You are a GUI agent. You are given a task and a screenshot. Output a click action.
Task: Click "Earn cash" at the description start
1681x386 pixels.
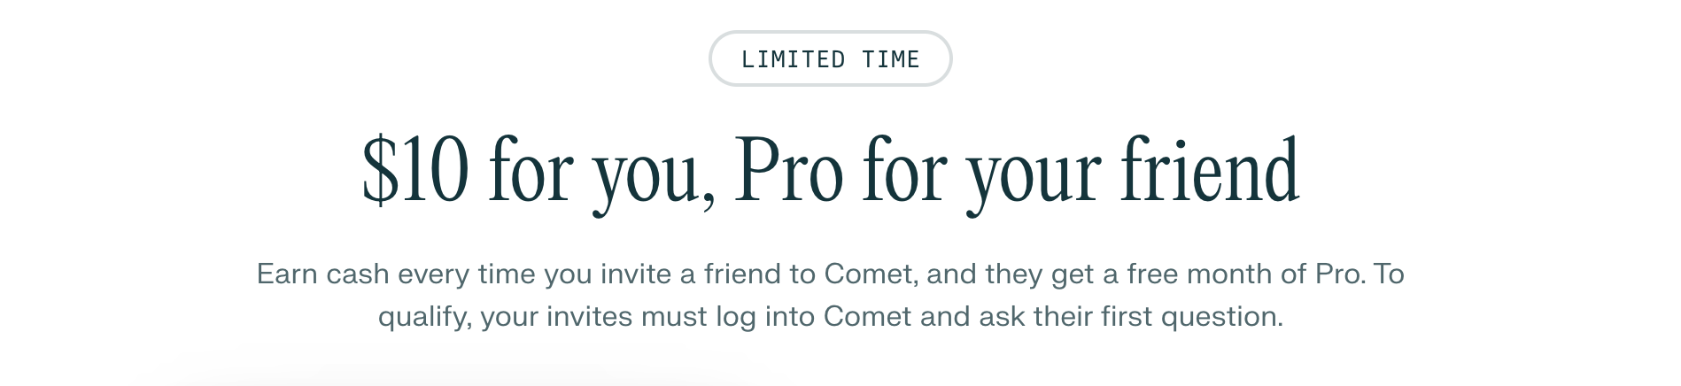pyautogui.click(x=322, y=274)
